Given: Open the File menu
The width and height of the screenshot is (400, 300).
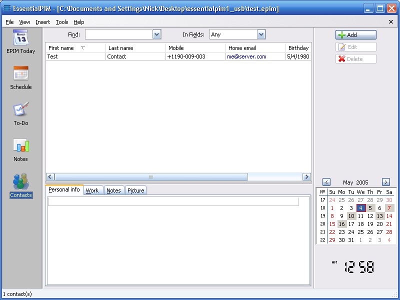Looking at the screenshot, I should [9, 22].
